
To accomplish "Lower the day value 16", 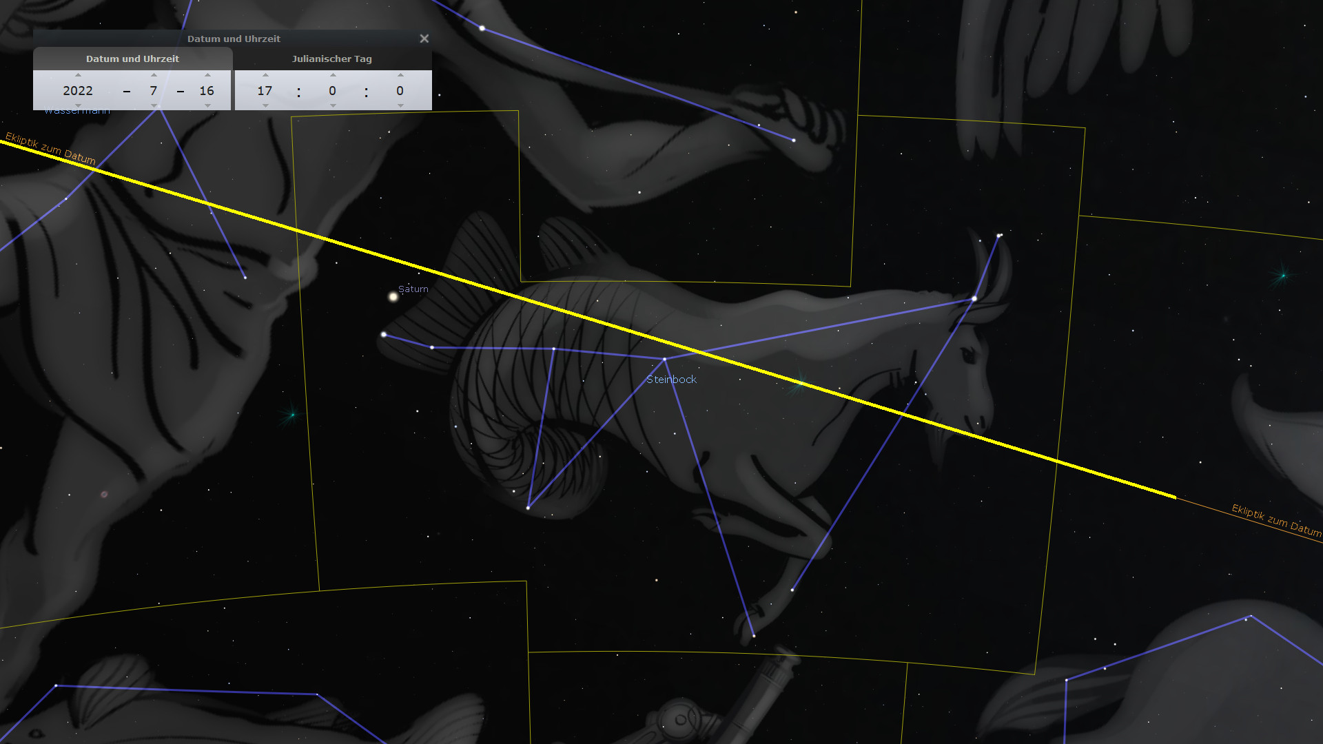I will (207, 105).
